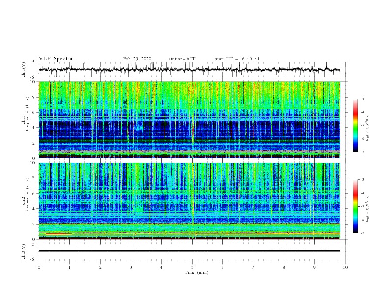This screenshot has height=300, width=389.
Task: Click the "8" kHz tick on ch.1 frequency axis
Action: (34, 97)
